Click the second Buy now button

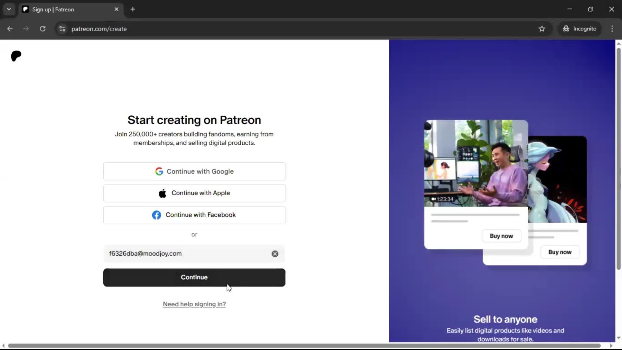click(x=560, y=252)
